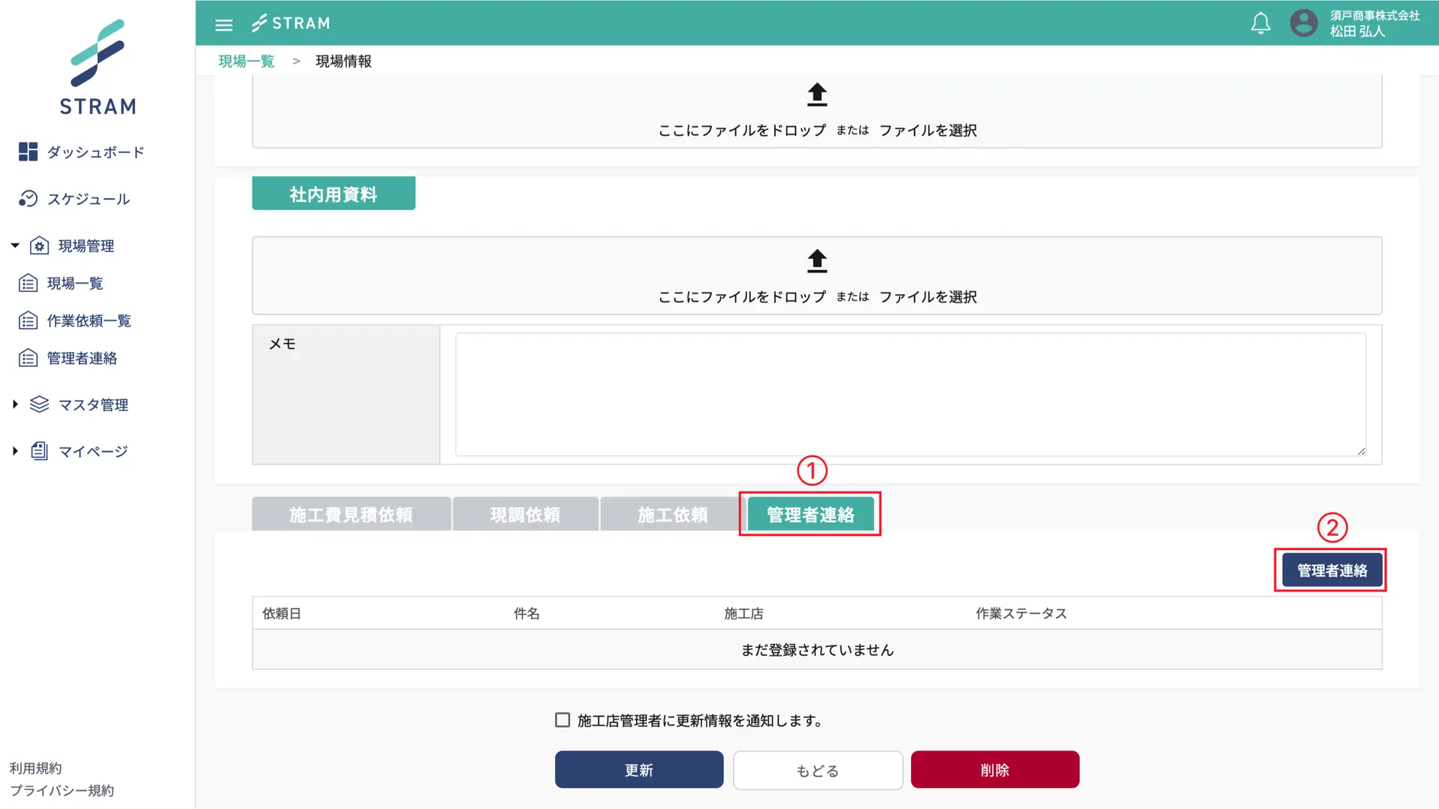
Task: Open スケジュール in the sidebar
Action: point(88,199)
